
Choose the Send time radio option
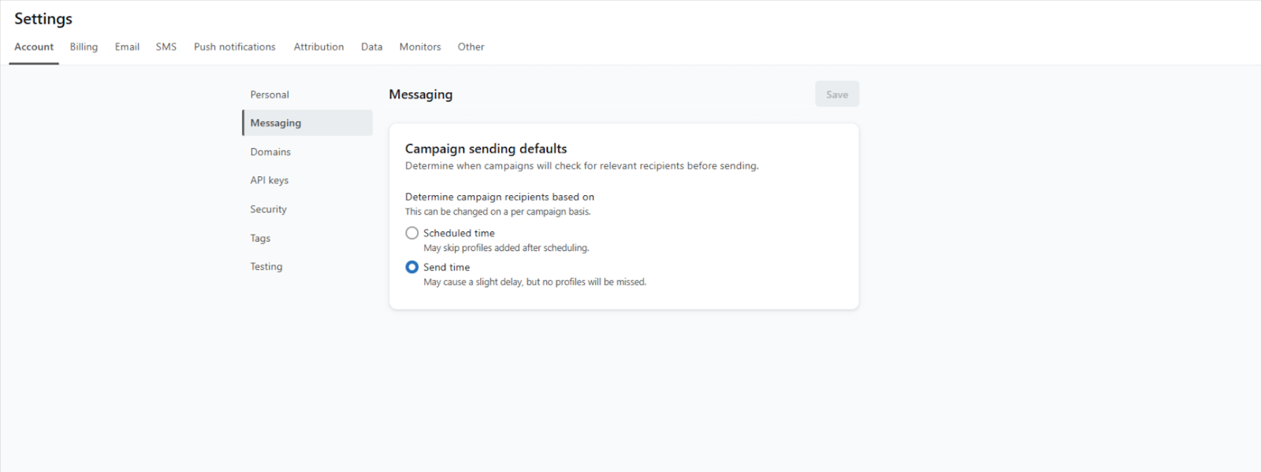411,267
